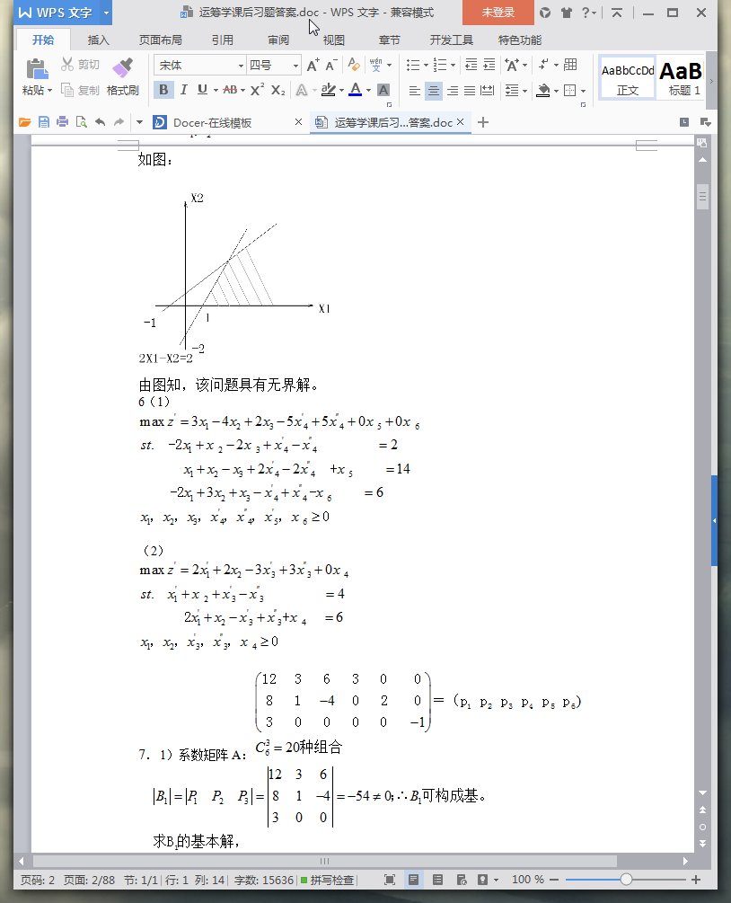
Task: Decrease font size with A- icon
Action: click(331, 65)
